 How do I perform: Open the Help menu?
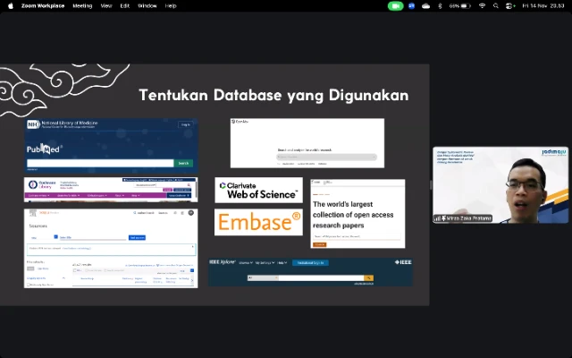pos(171,6)
